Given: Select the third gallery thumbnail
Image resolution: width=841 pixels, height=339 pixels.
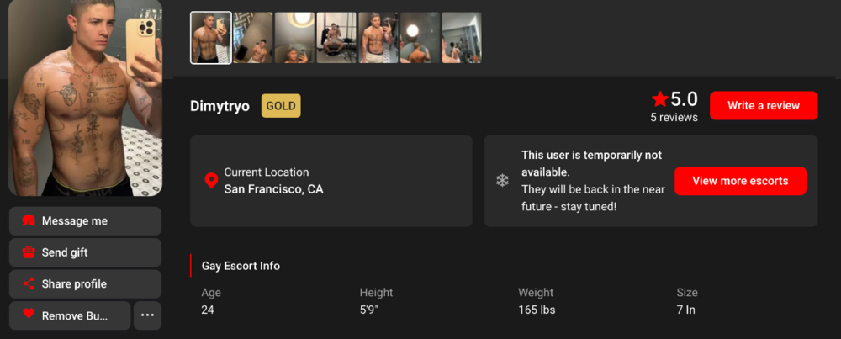Looking at the screenshot, I should (294, 38).
